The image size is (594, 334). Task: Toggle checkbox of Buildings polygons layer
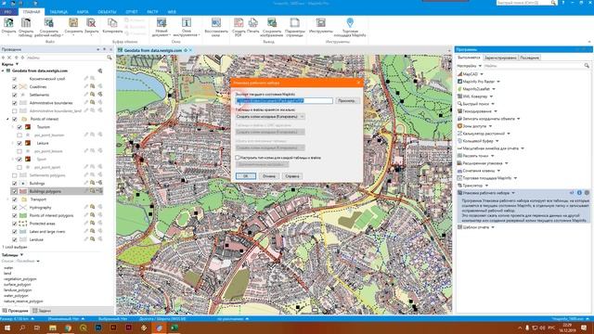click(x=15, y=191)
